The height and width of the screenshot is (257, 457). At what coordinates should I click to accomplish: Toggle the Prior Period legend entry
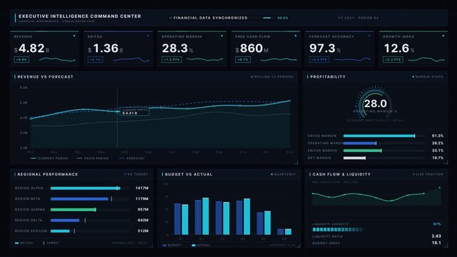pos(93,158)
